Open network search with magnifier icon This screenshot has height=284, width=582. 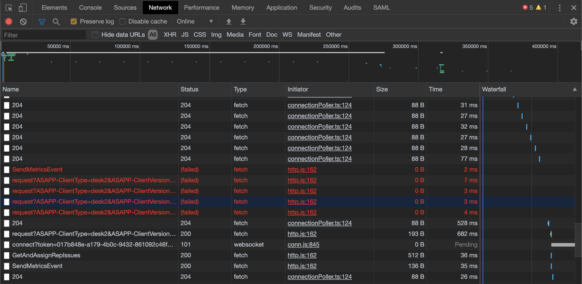click(x=56, y=21)
